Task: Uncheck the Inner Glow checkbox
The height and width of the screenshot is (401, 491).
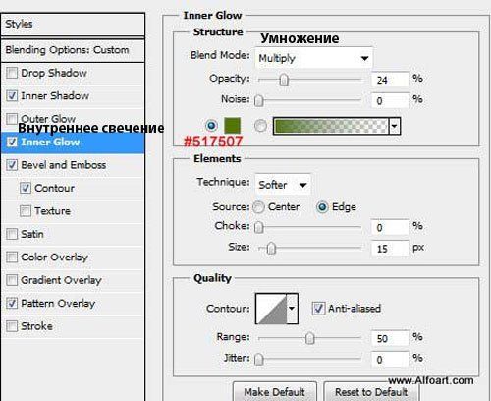Action: point(12,142)
